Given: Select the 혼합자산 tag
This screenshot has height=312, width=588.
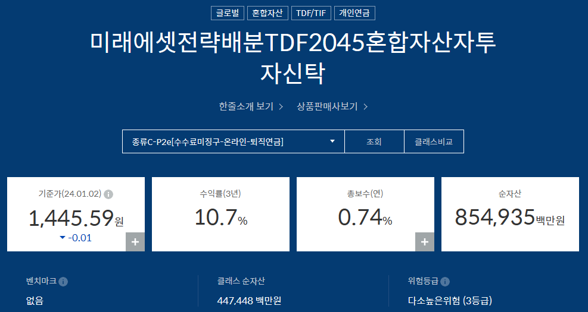Looking at the screenshot, I should tap(267, 13).
